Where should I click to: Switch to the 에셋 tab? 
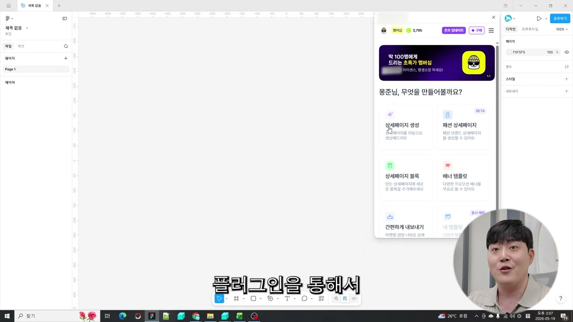(x=21, y=46)
